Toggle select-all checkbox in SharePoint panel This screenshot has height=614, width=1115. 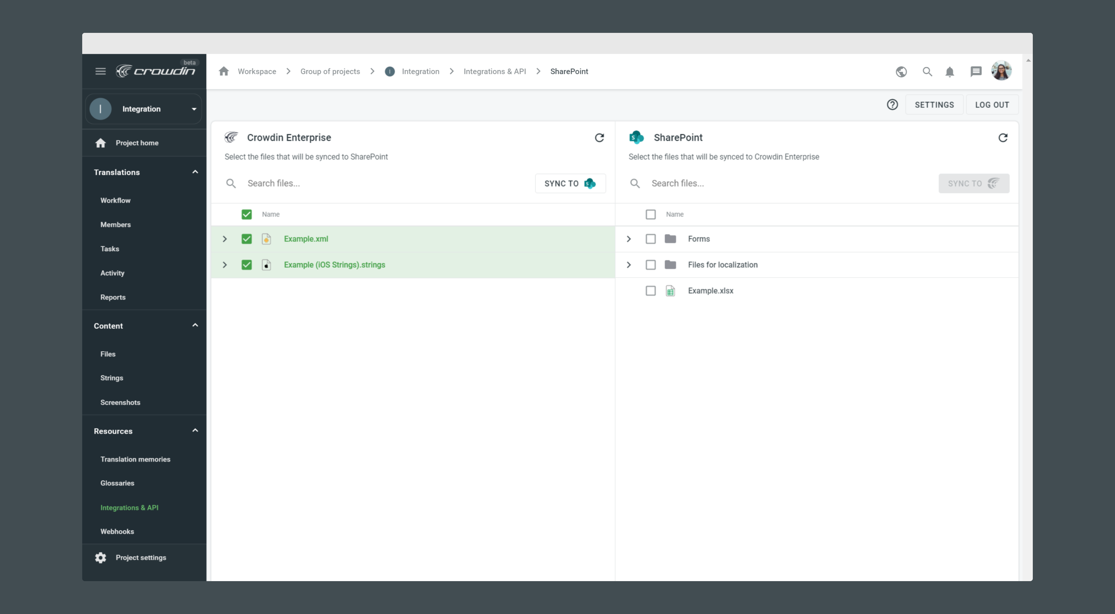coord(651,215)
